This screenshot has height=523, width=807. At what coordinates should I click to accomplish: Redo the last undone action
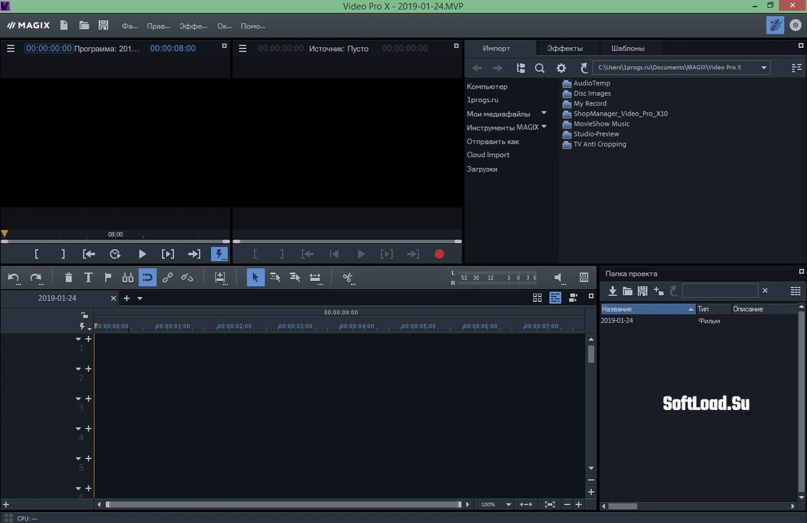[36, 277]
